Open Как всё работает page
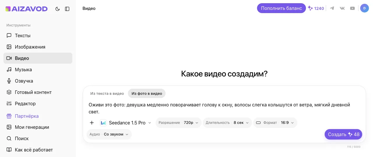The height and width of the screenshot is (157, 373). pos(38,150)
